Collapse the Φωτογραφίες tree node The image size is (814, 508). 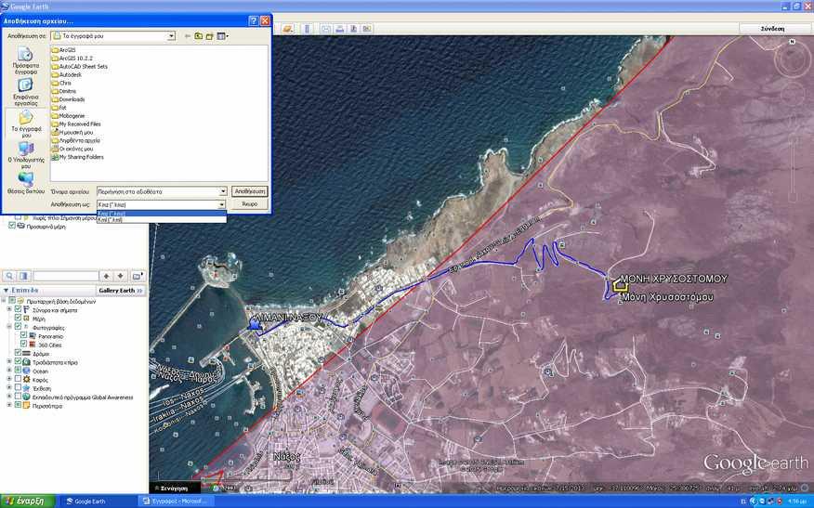point(8,327)
